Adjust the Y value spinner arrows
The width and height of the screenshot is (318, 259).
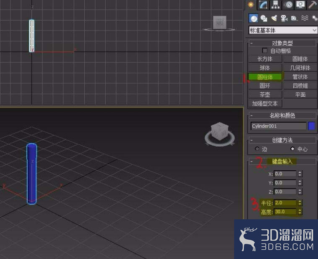click(300, 183)
